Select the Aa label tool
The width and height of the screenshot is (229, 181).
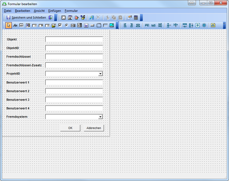click(x=15, y=25)
